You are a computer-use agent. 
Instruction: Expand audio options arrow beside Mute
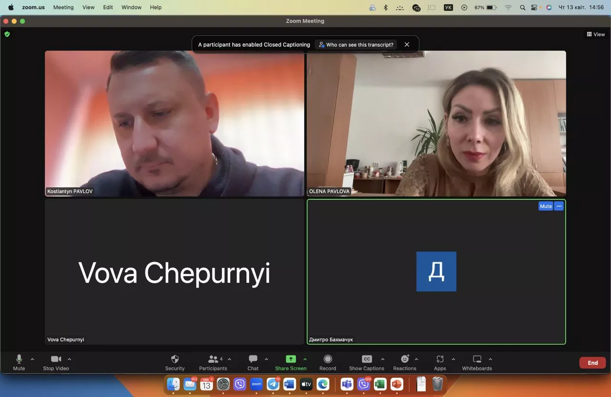coord(32,359)
